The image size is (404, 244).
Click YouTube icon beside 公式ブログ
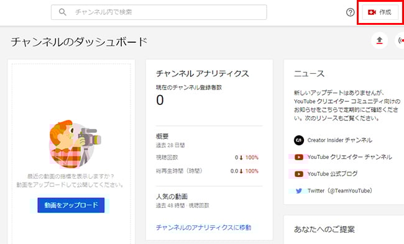[x=299, y=174]
